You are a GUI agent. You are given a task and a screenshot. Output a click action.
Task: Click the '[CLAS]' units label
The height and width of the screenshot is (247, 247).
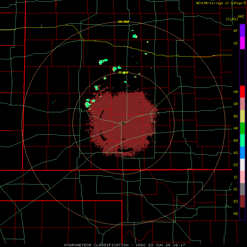click(232, 19)
